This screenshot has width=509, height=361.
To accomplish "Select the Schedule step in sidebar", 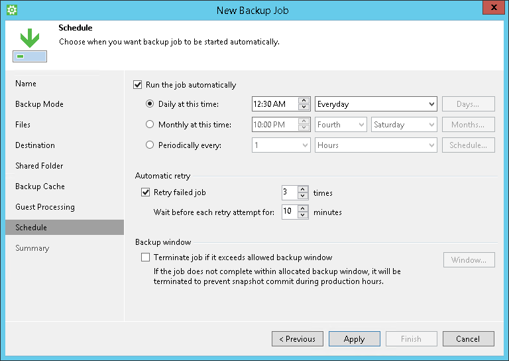I will click(64, 227).
